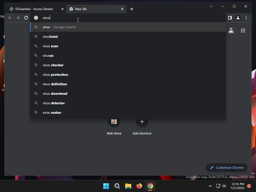Pick the "virus maker" suggestion

click(x=128, y=112)
